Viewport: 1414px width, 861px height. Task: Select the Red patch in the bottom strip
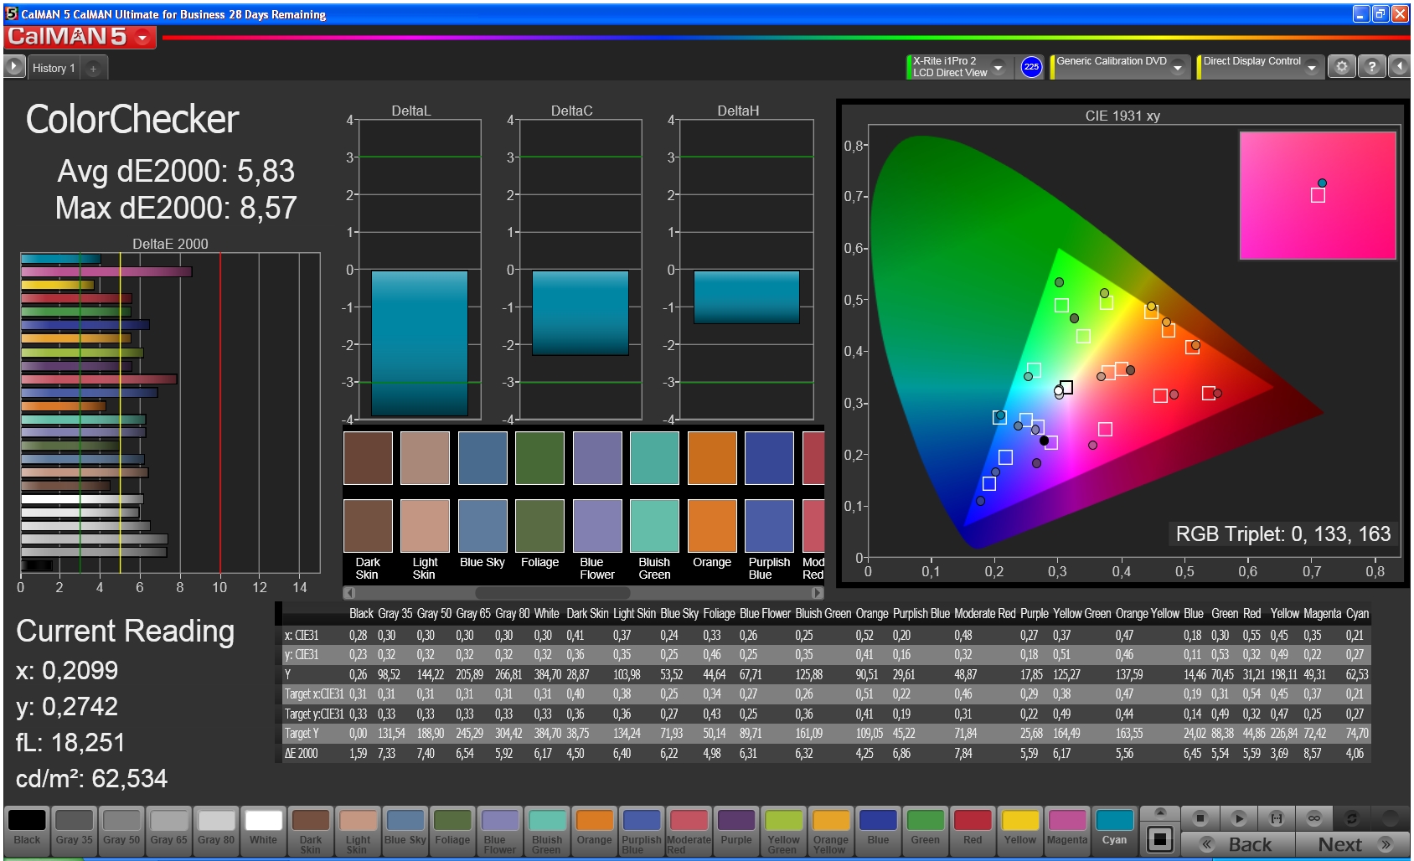point(973,831)
